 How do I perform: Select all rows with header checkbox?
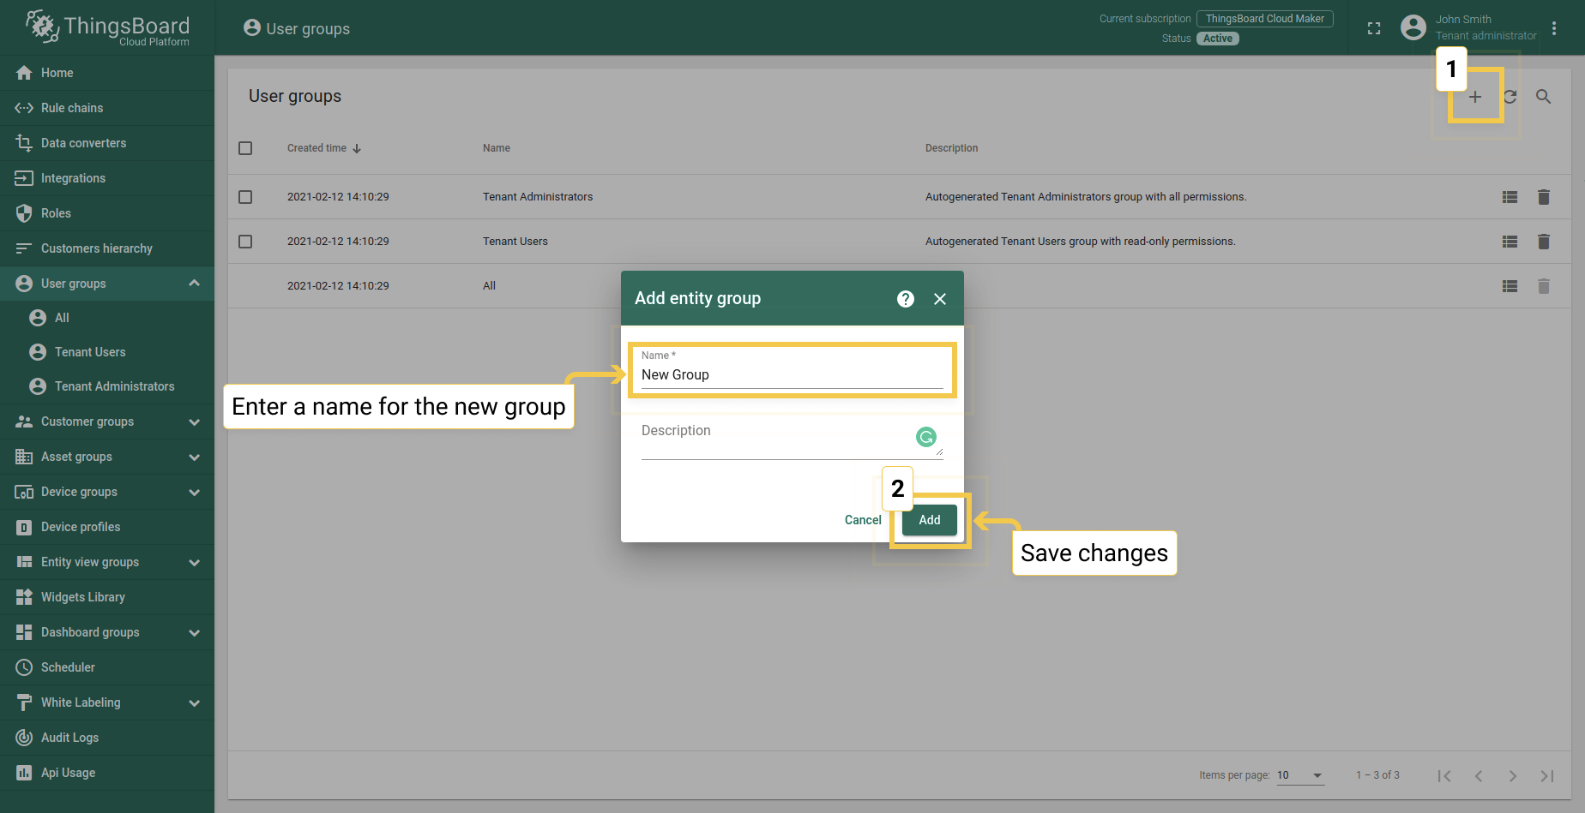tap(245, 148)
